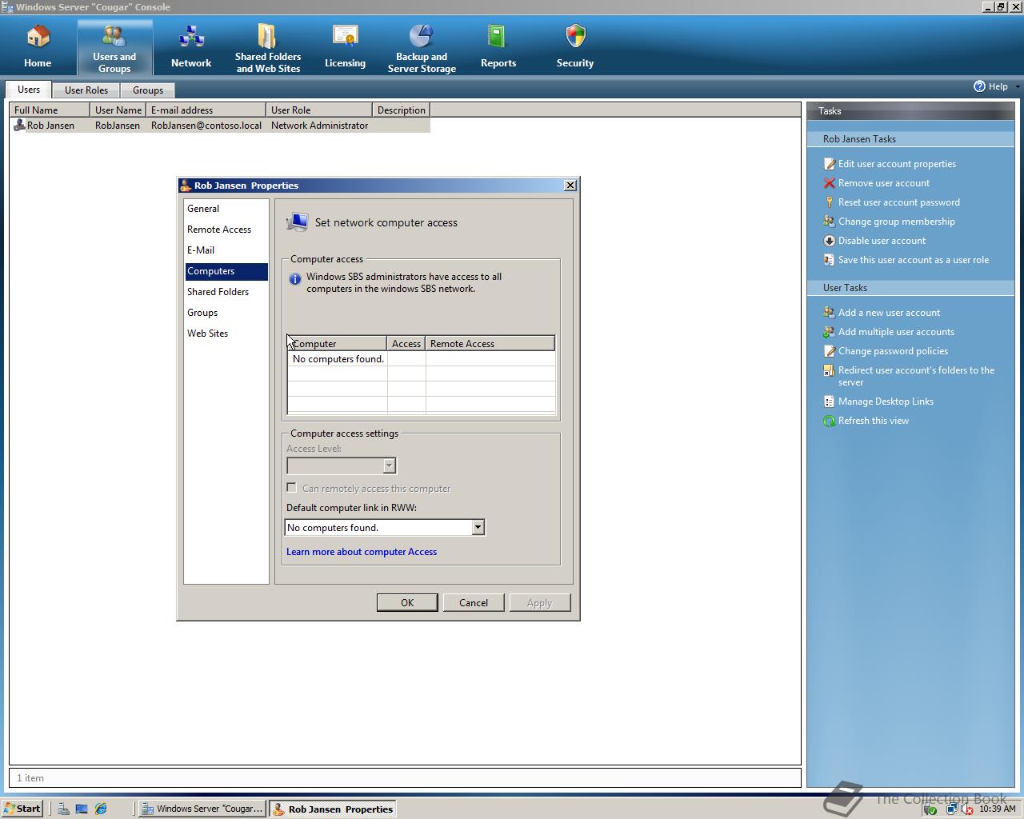This screenshot has width=1024, height=819.
Task: Switch to the Groups tab
Action: [x=148, y=90]
